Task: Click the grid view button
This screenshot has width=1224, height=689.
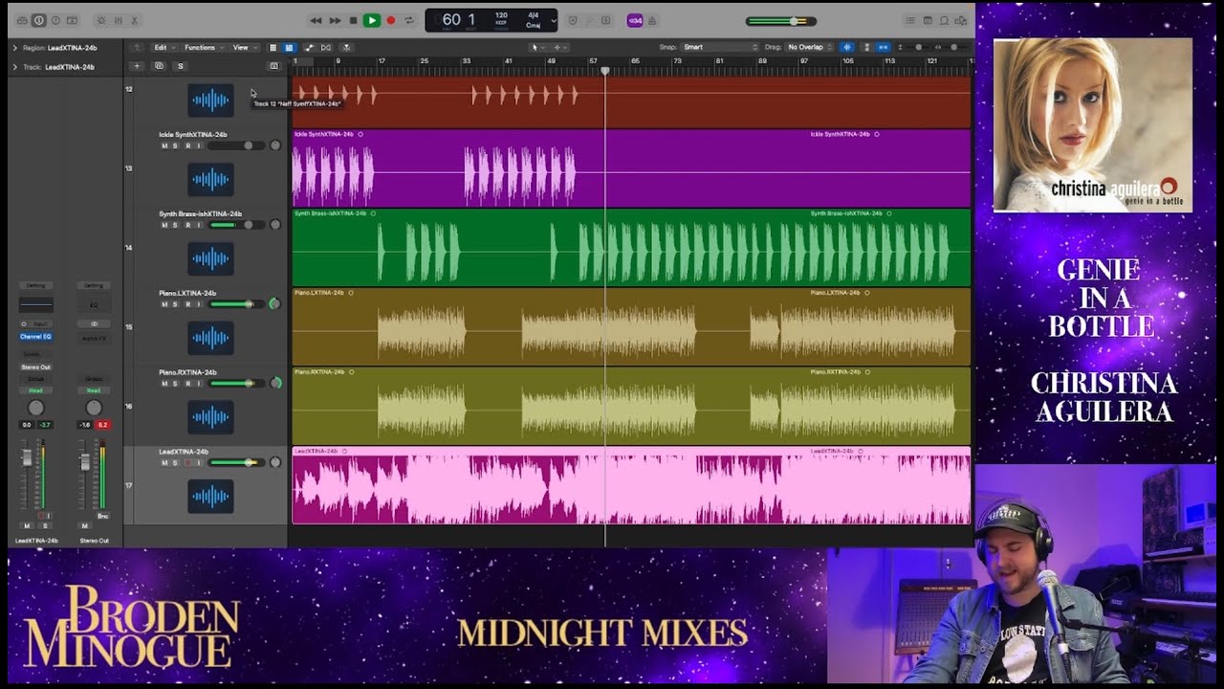Action: (x=273, y=47)
